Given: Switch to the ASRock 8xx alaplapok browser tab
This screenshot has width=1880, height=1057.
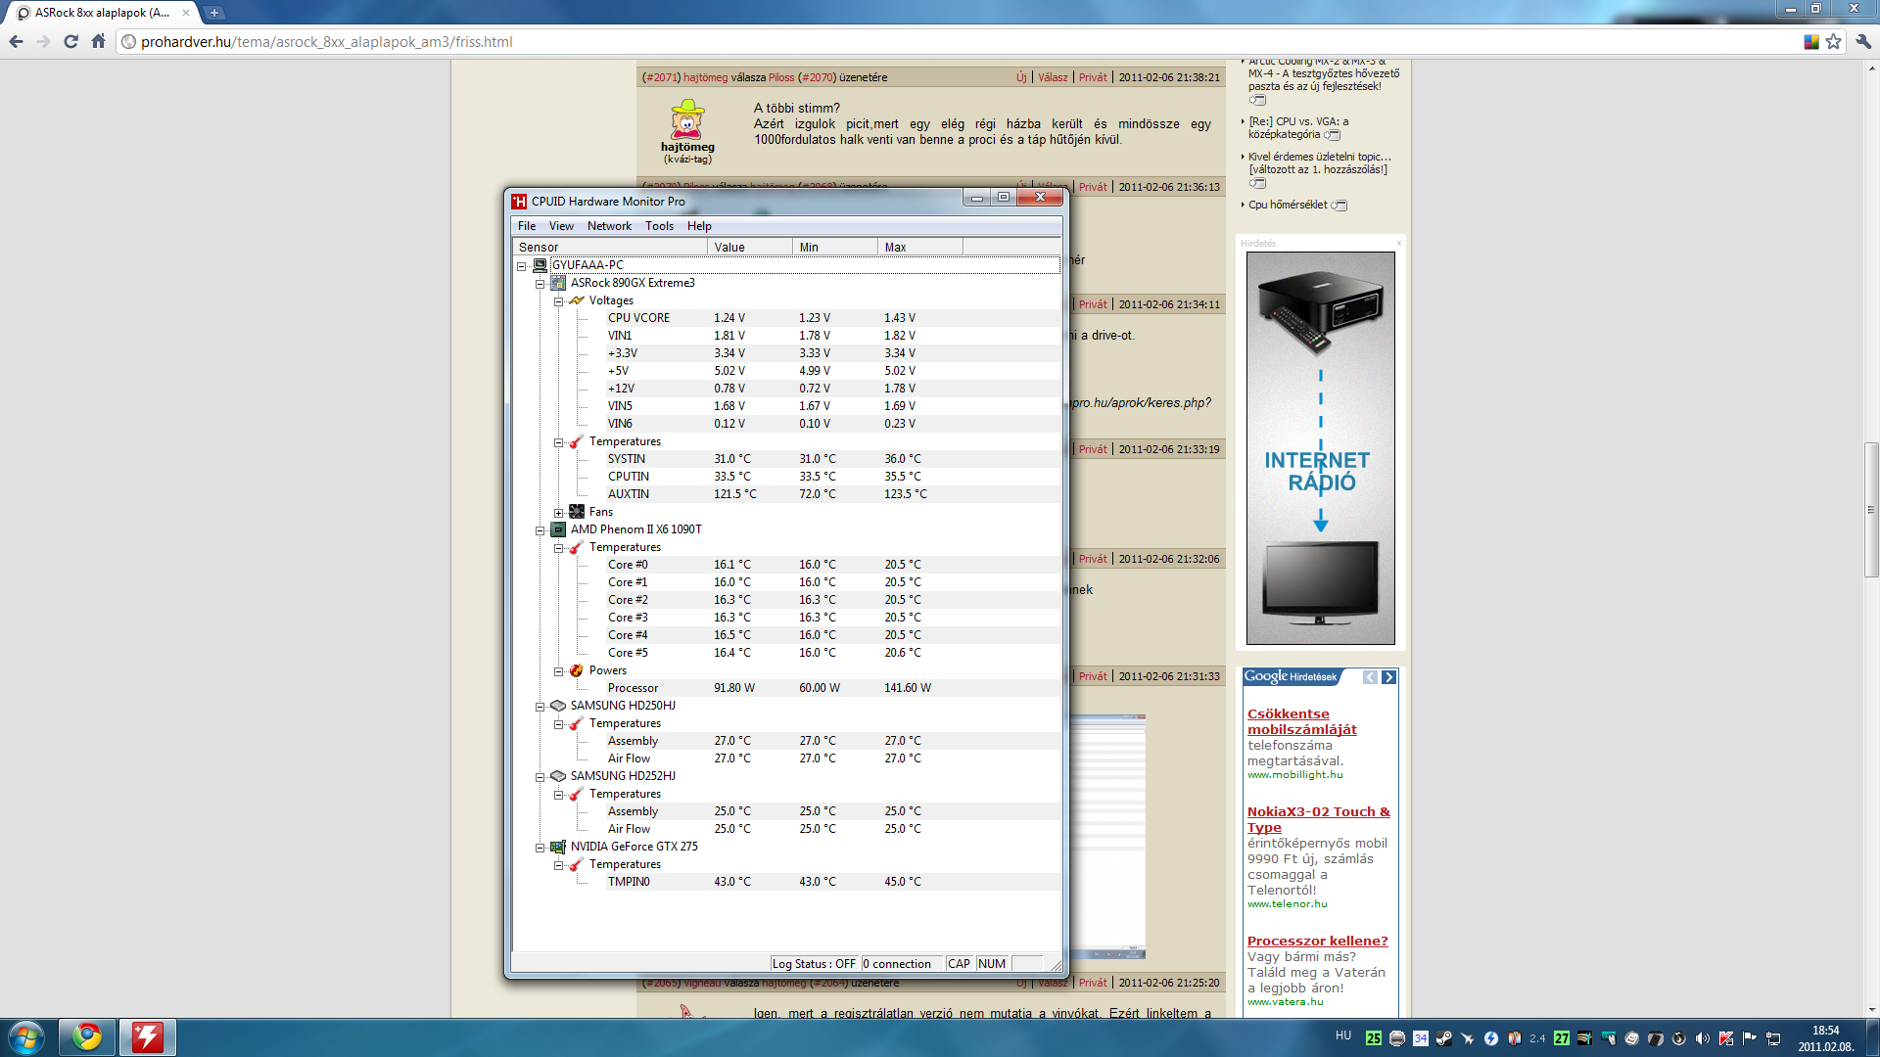Looking at the screenshot, I should (102, 13).
